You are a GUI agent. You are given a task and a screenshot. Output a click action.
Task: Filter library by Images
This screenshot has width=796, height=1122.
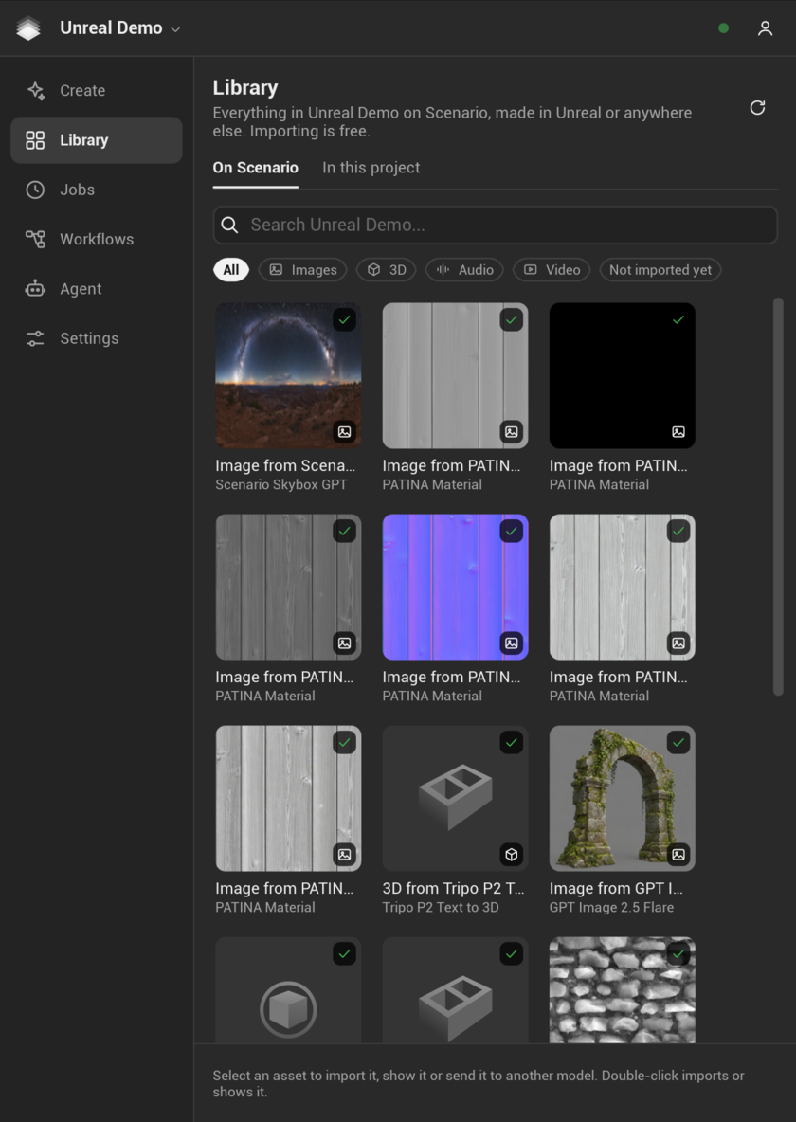coord(303,270)
